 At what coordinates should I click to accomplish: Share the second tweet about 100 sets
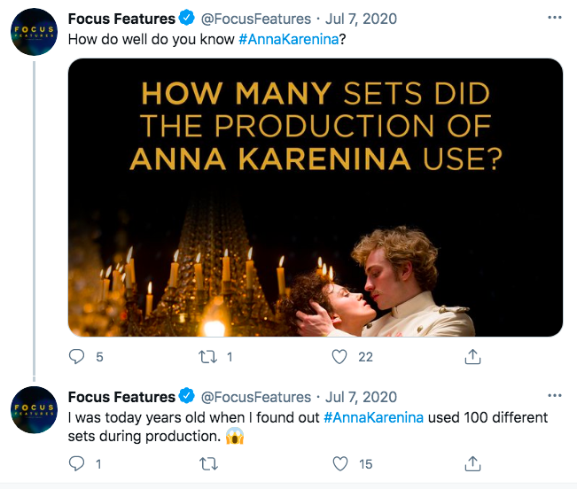(x=472, y=463)
